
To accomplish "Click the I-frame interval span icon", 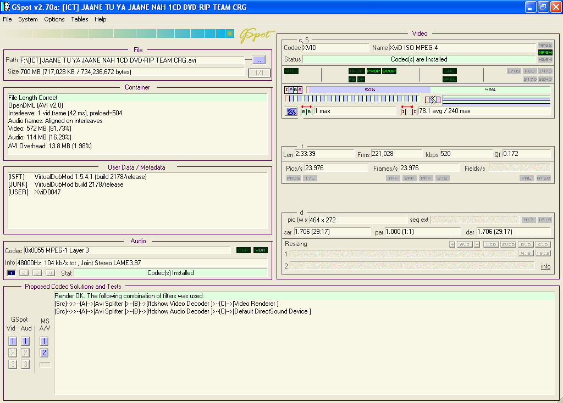I will 409,111.
